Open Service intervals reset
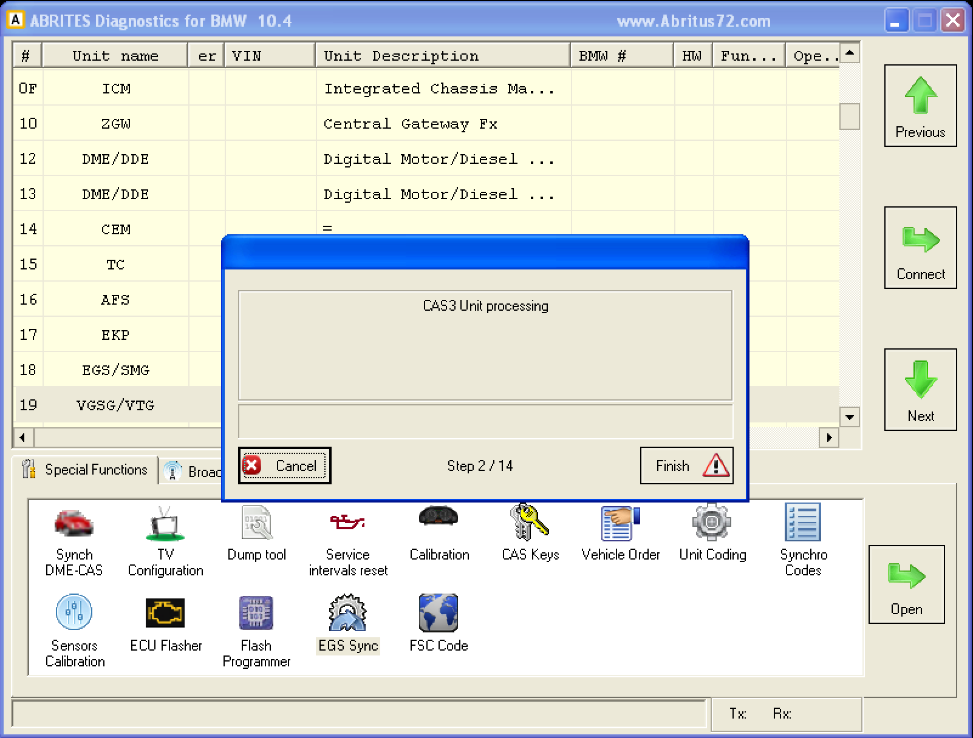The width and height of the screenshot is (973, 738). click(x=348, y=542)
